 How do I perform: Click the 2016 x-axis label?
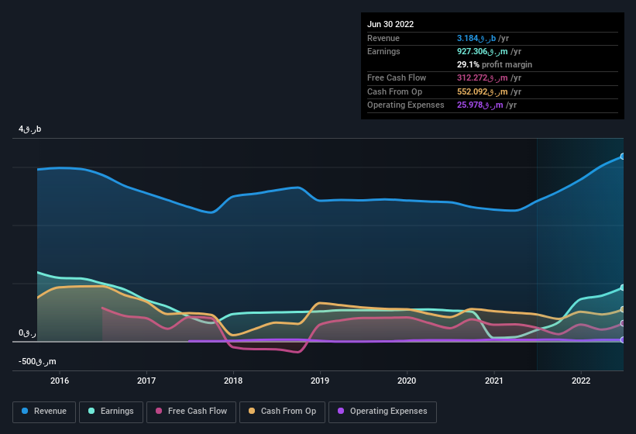[x=60, y=381]
